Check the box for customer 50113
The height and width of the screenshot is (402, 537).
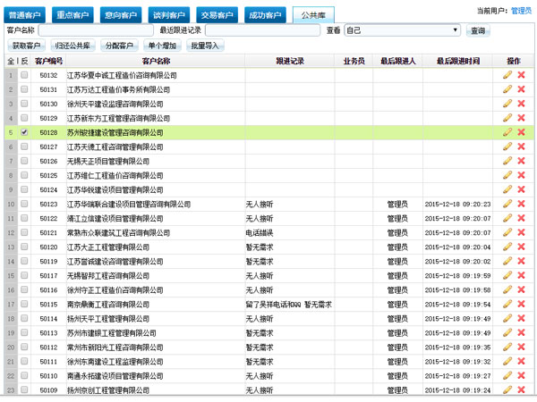pos(24,333)
